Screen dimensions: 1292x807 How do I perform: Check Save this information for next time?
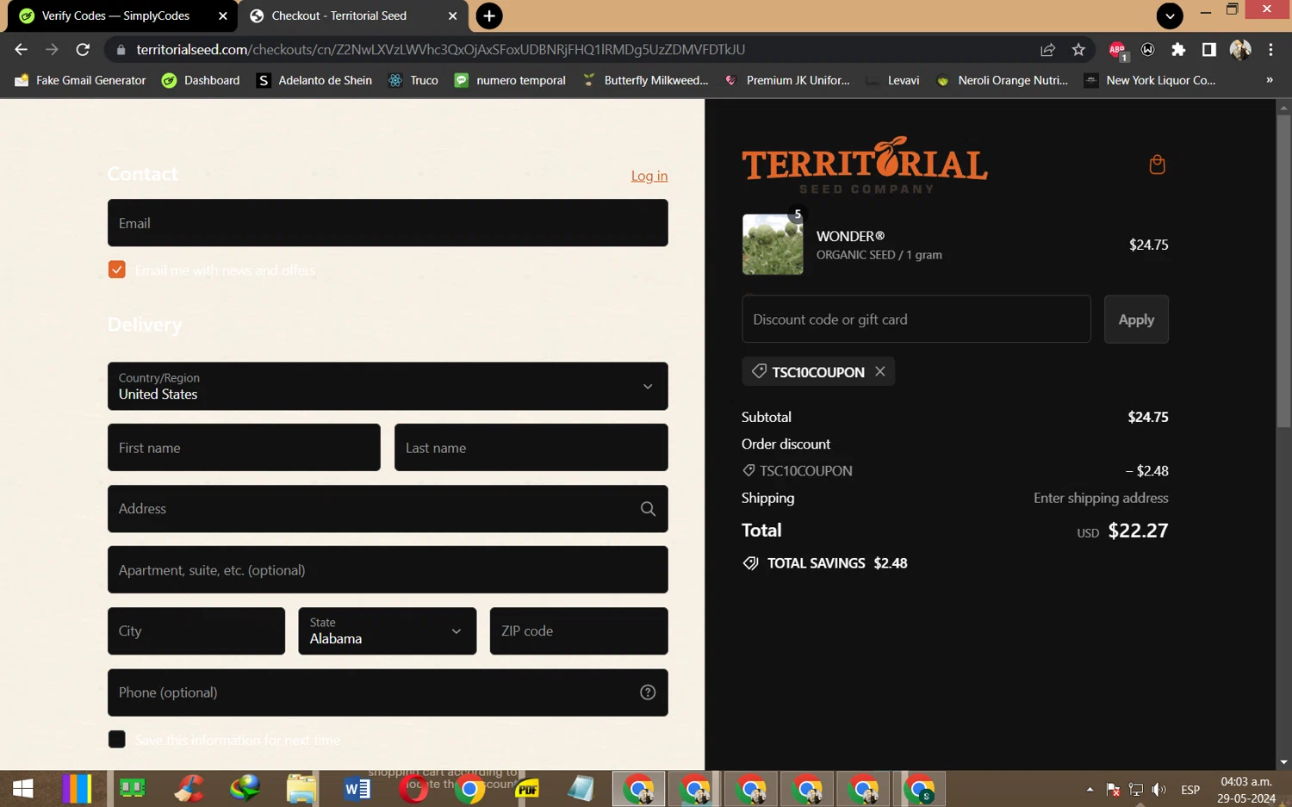tap(117, 739)
